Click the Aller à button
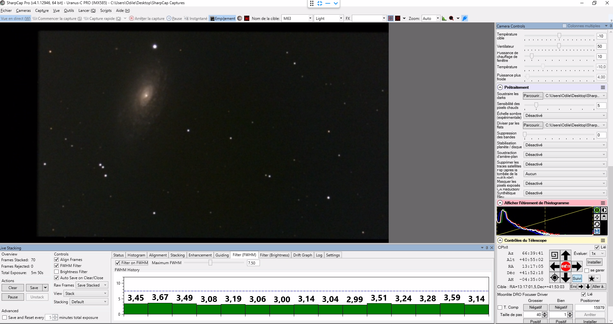 click(x=598, y=287)
